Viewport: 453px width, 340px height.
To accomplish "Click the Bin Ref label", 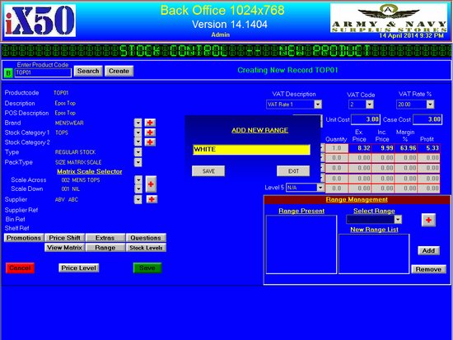I will click(x=16, y=219).
